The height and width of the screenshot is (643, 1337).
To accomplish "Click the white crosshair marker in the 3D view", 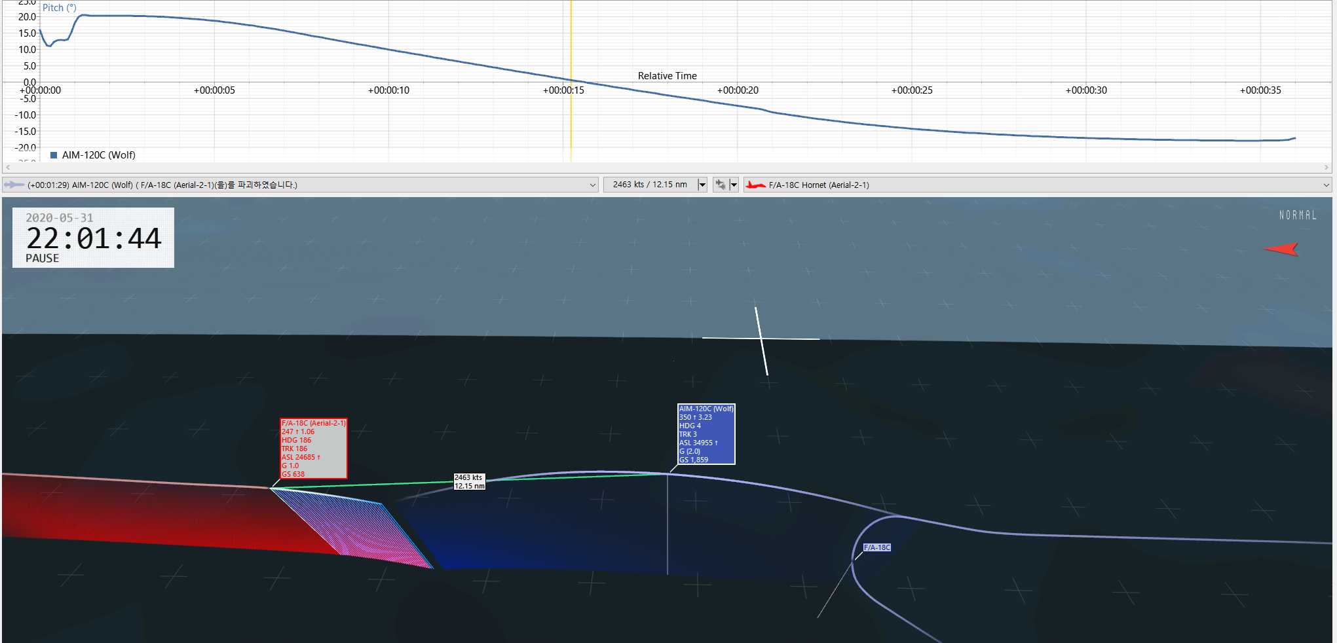I will click(761, 339).
